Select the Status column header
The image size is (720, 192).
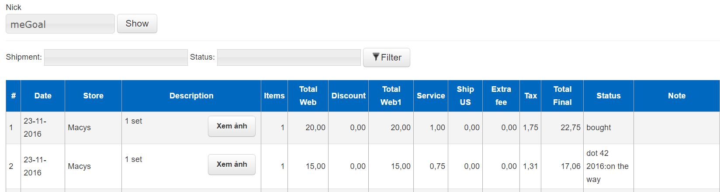click(x=608, y=96)
